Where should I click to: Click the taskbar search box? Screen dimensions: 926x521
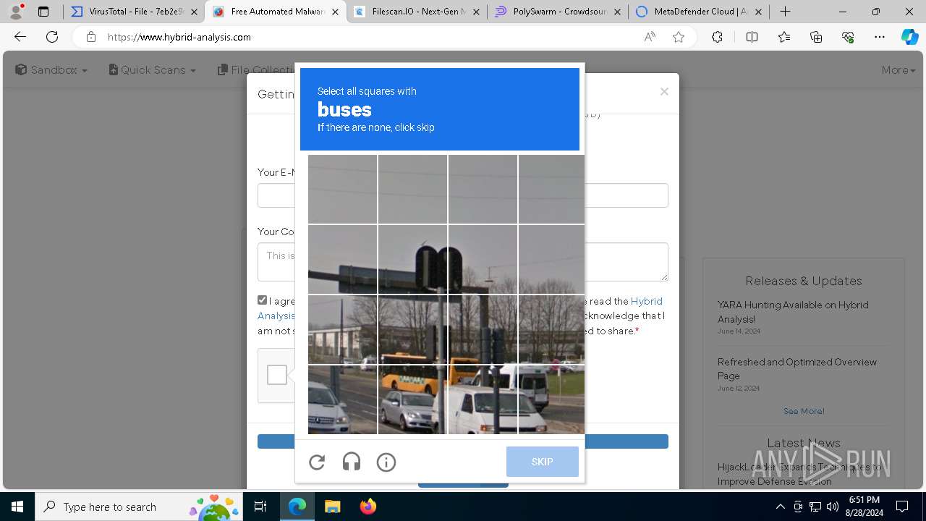(x=137, y=507)
